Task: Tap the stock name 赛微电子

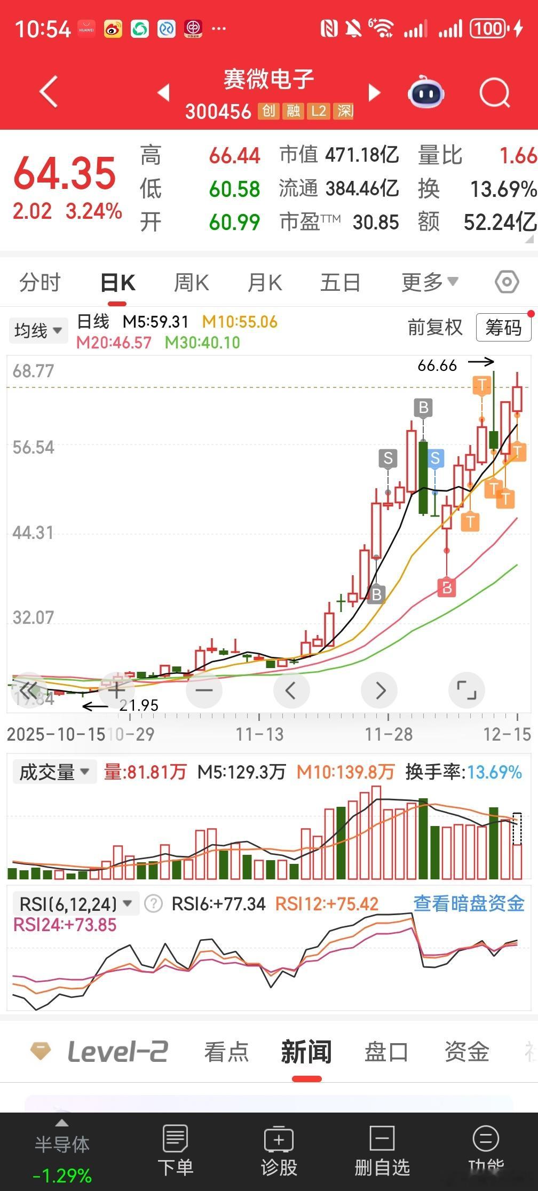Action: pos(268,79)
